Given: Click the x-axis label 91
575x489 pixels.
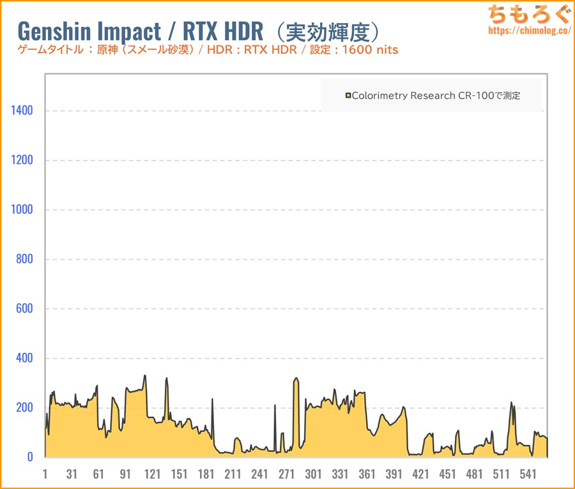Looking at the screenshot, I should pyautogui.click(x=125, y=474).
